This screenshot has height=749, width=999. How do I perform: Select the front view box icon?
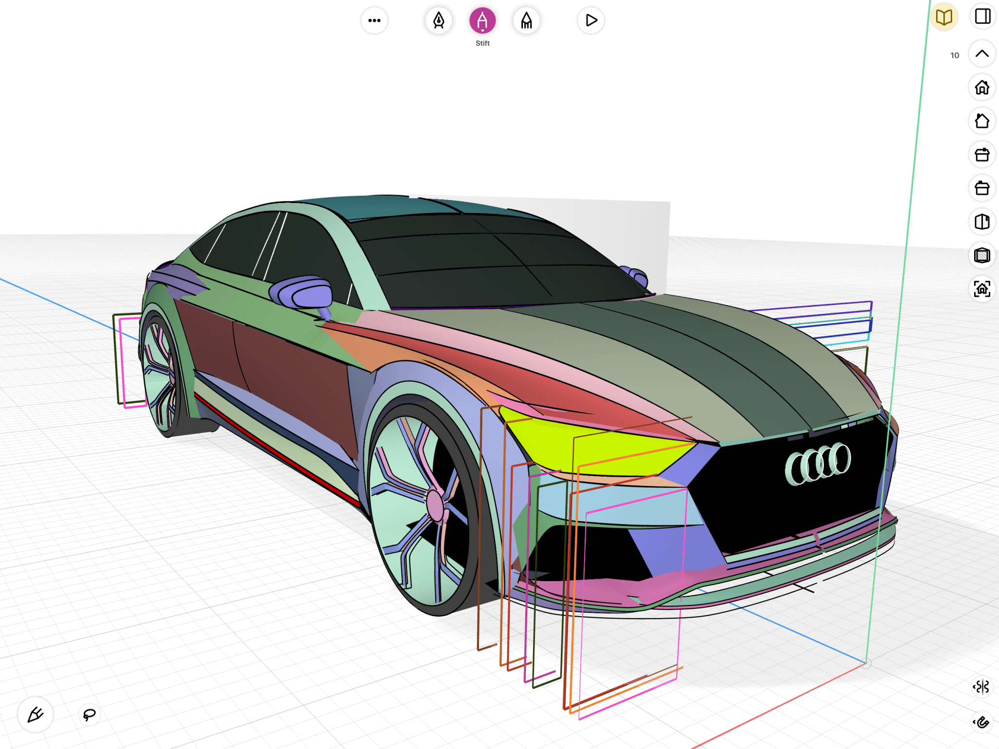click(x=982, y=155)
